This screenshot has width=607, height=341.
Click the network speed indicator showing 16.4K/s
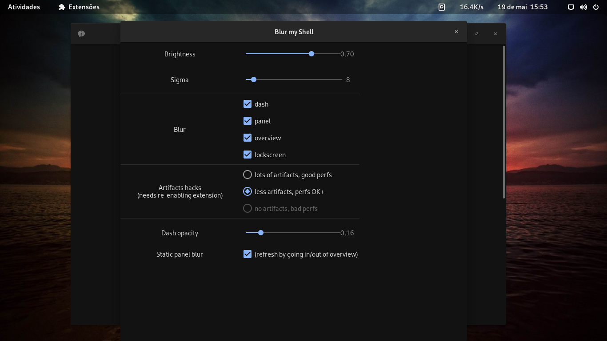pyautogui.click(x=471, y=7)
